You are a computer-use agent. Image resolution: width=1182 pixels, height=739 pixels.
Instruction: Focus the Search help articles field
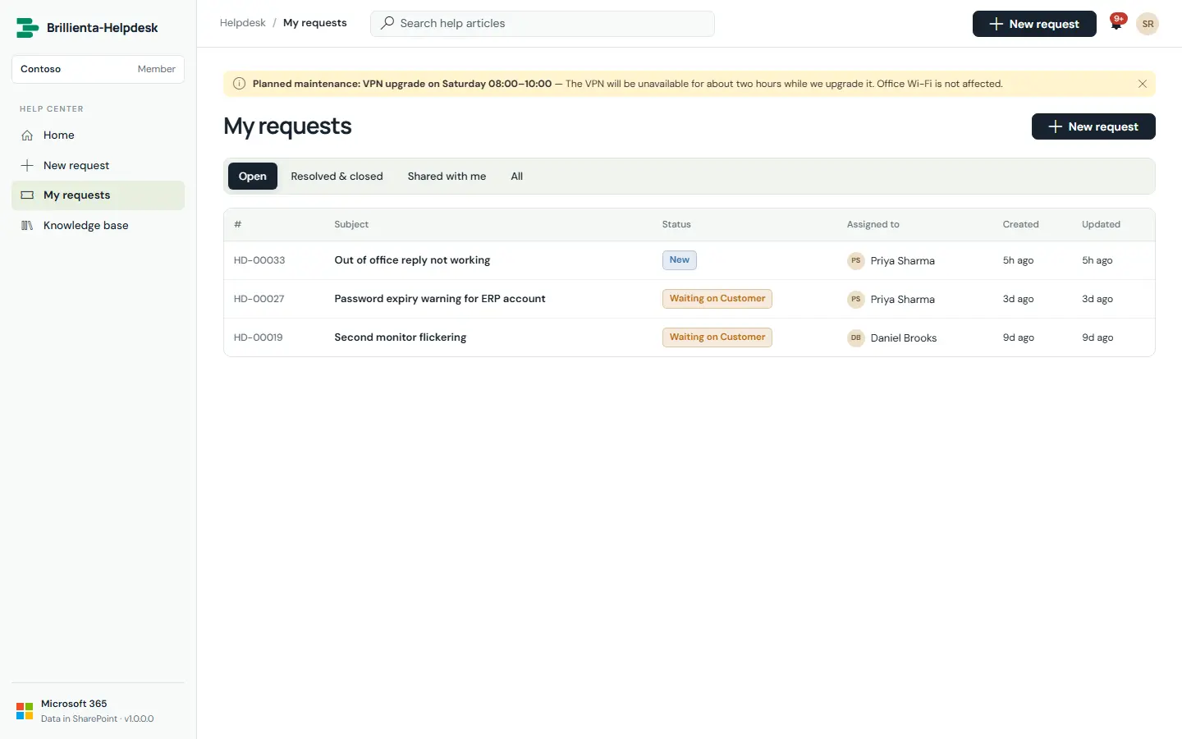coord(543,24)
